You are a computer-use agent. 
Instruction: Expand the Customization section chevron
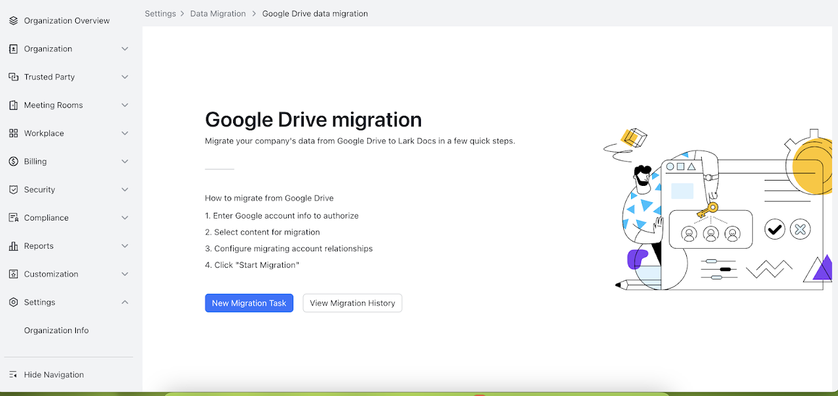coord(125,274)
